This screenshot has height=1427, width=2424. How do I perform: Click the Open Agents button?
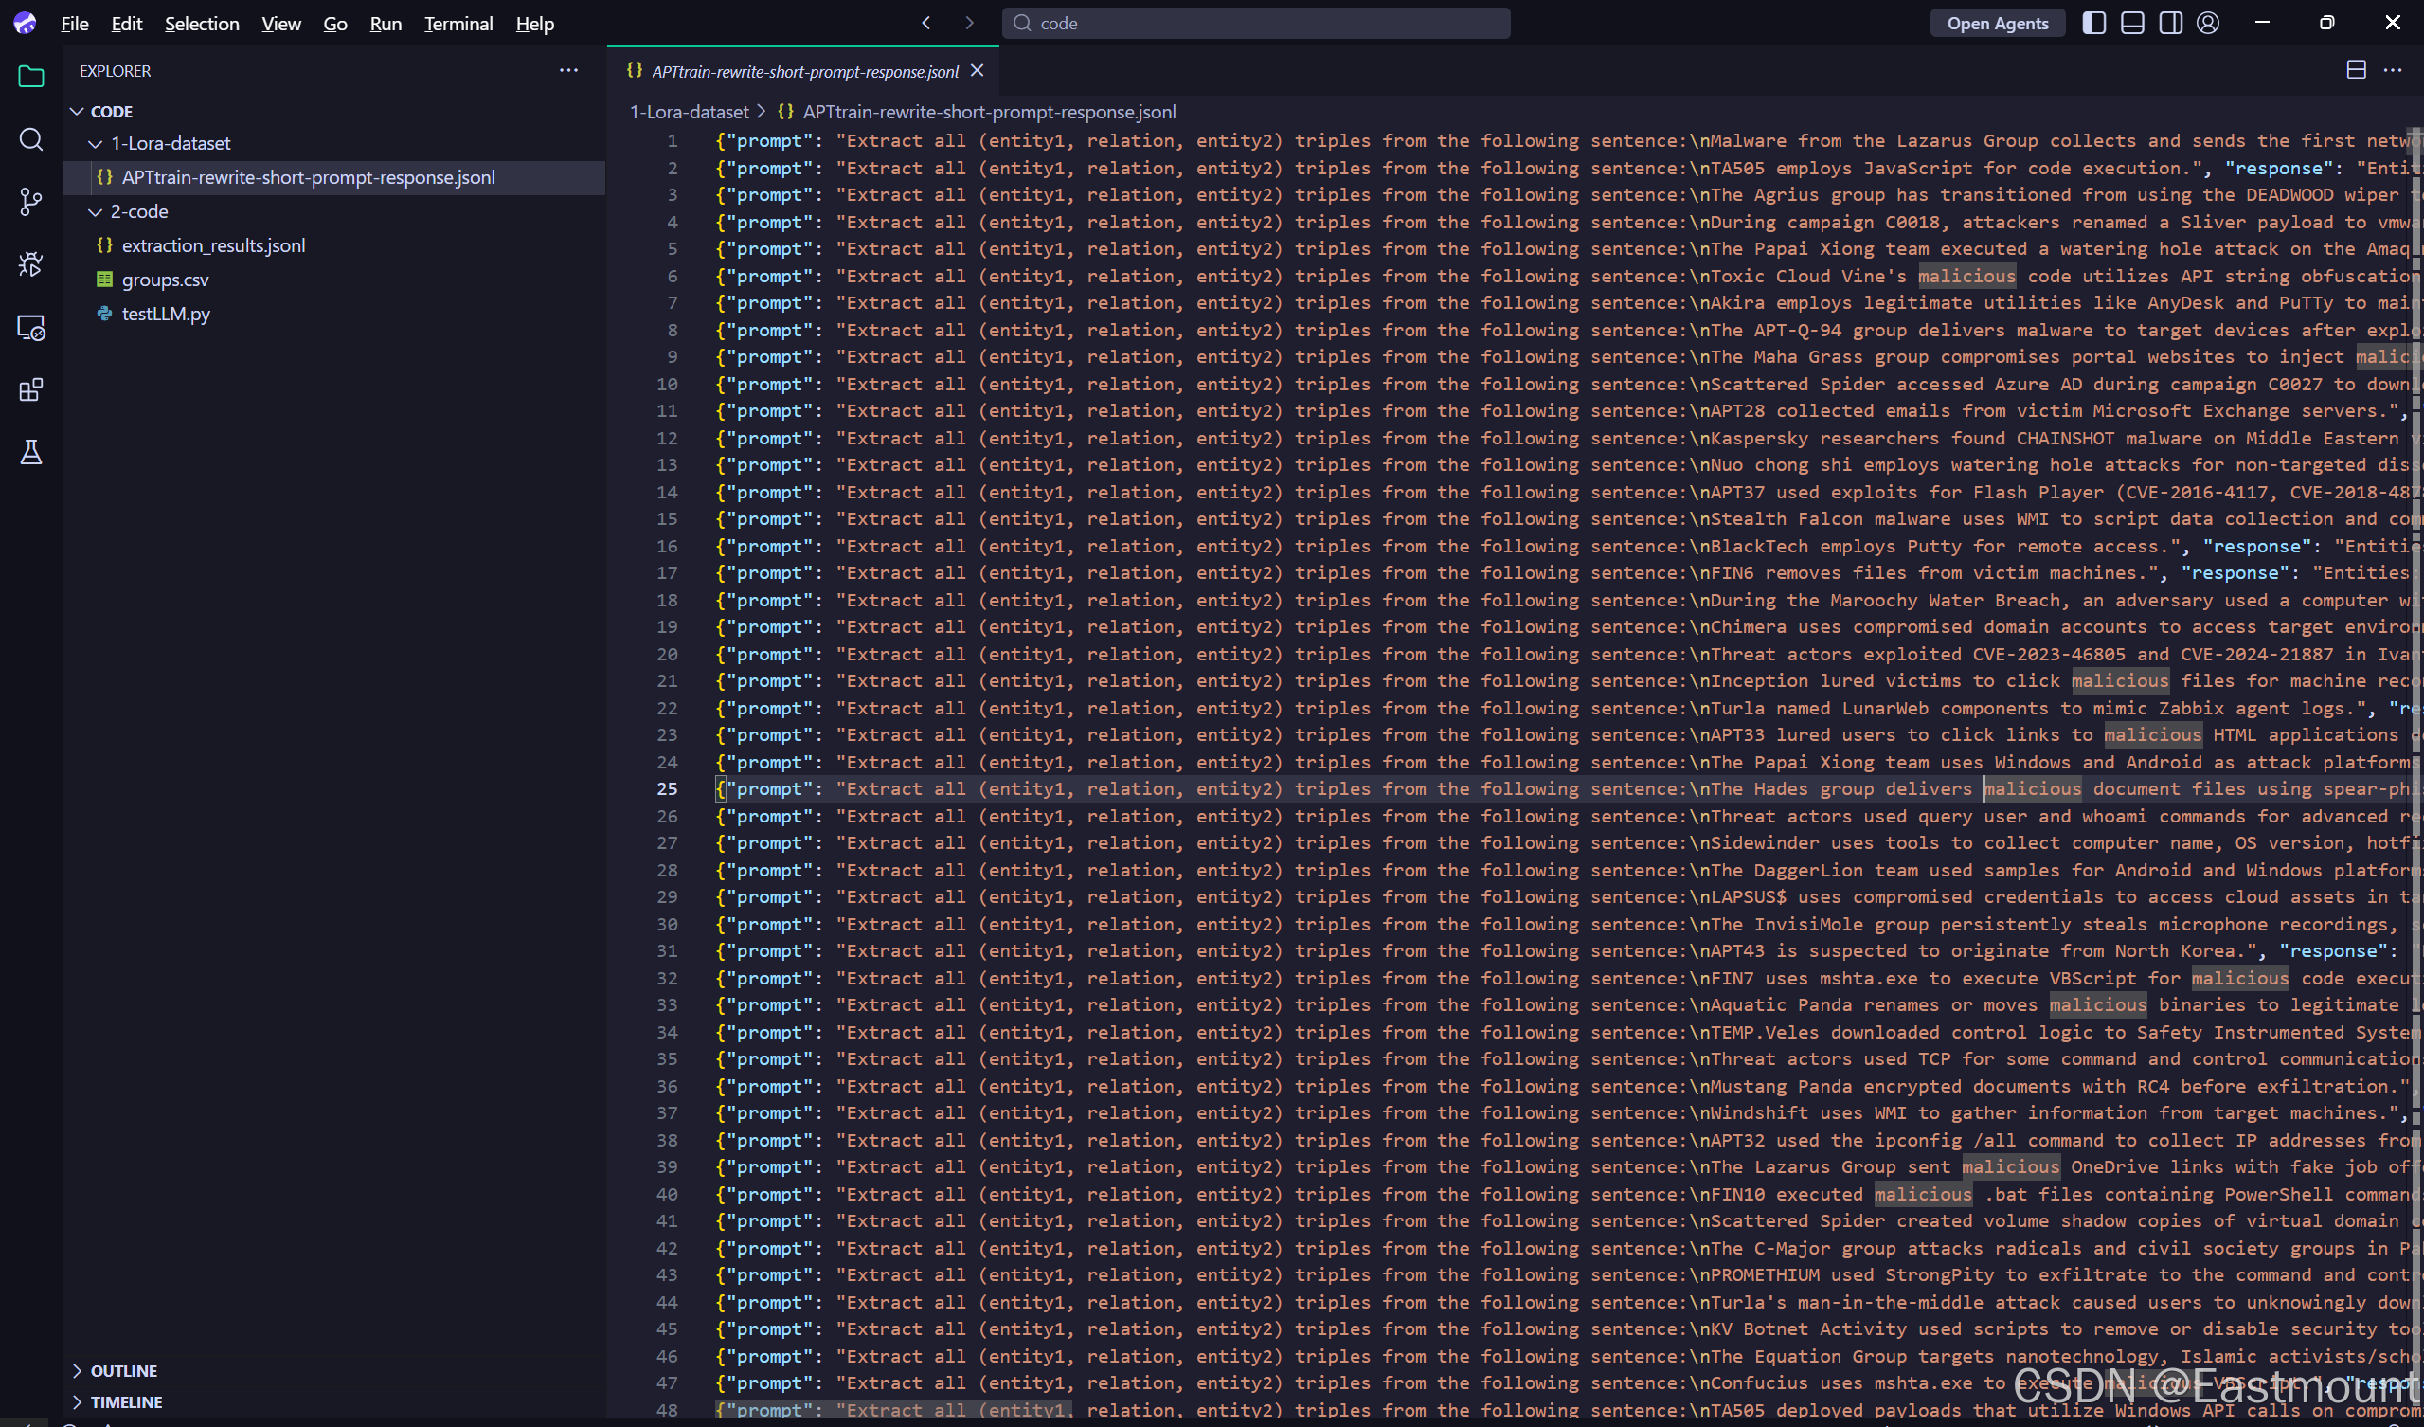[x=1997, y=23]
